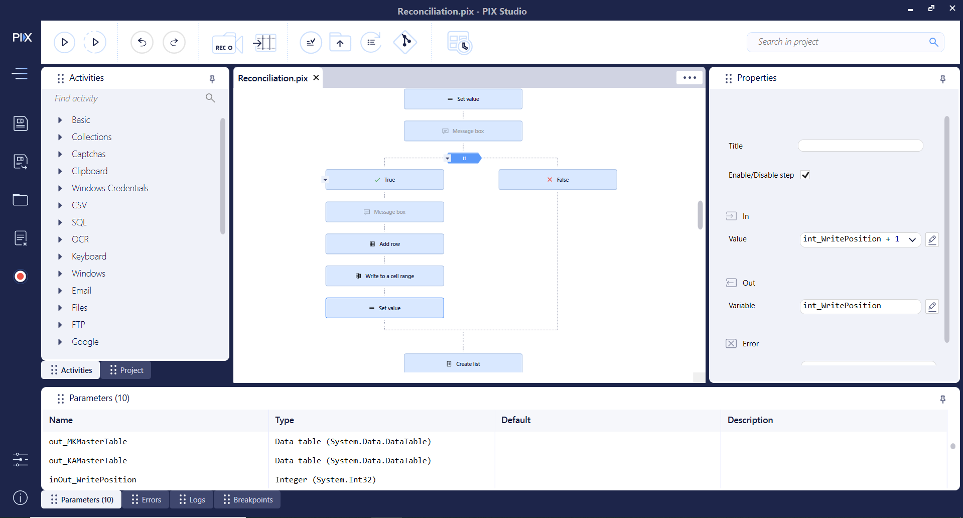Expand the Email activities group

coord(60,291)
